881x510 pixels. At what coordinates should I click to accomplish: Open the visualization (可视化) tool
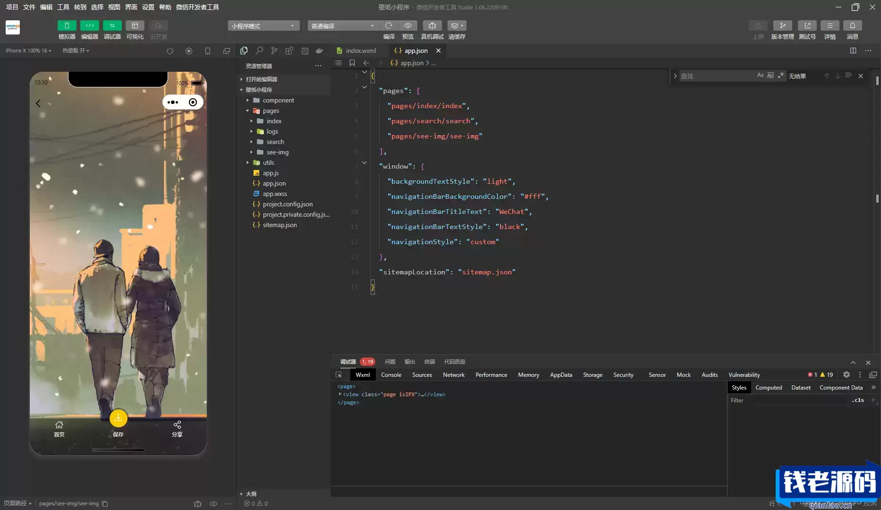(x=135, y=25)
